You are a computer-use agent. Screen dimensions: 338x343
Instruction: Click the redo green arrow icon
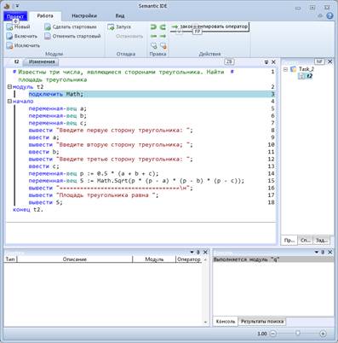point(163,27)
